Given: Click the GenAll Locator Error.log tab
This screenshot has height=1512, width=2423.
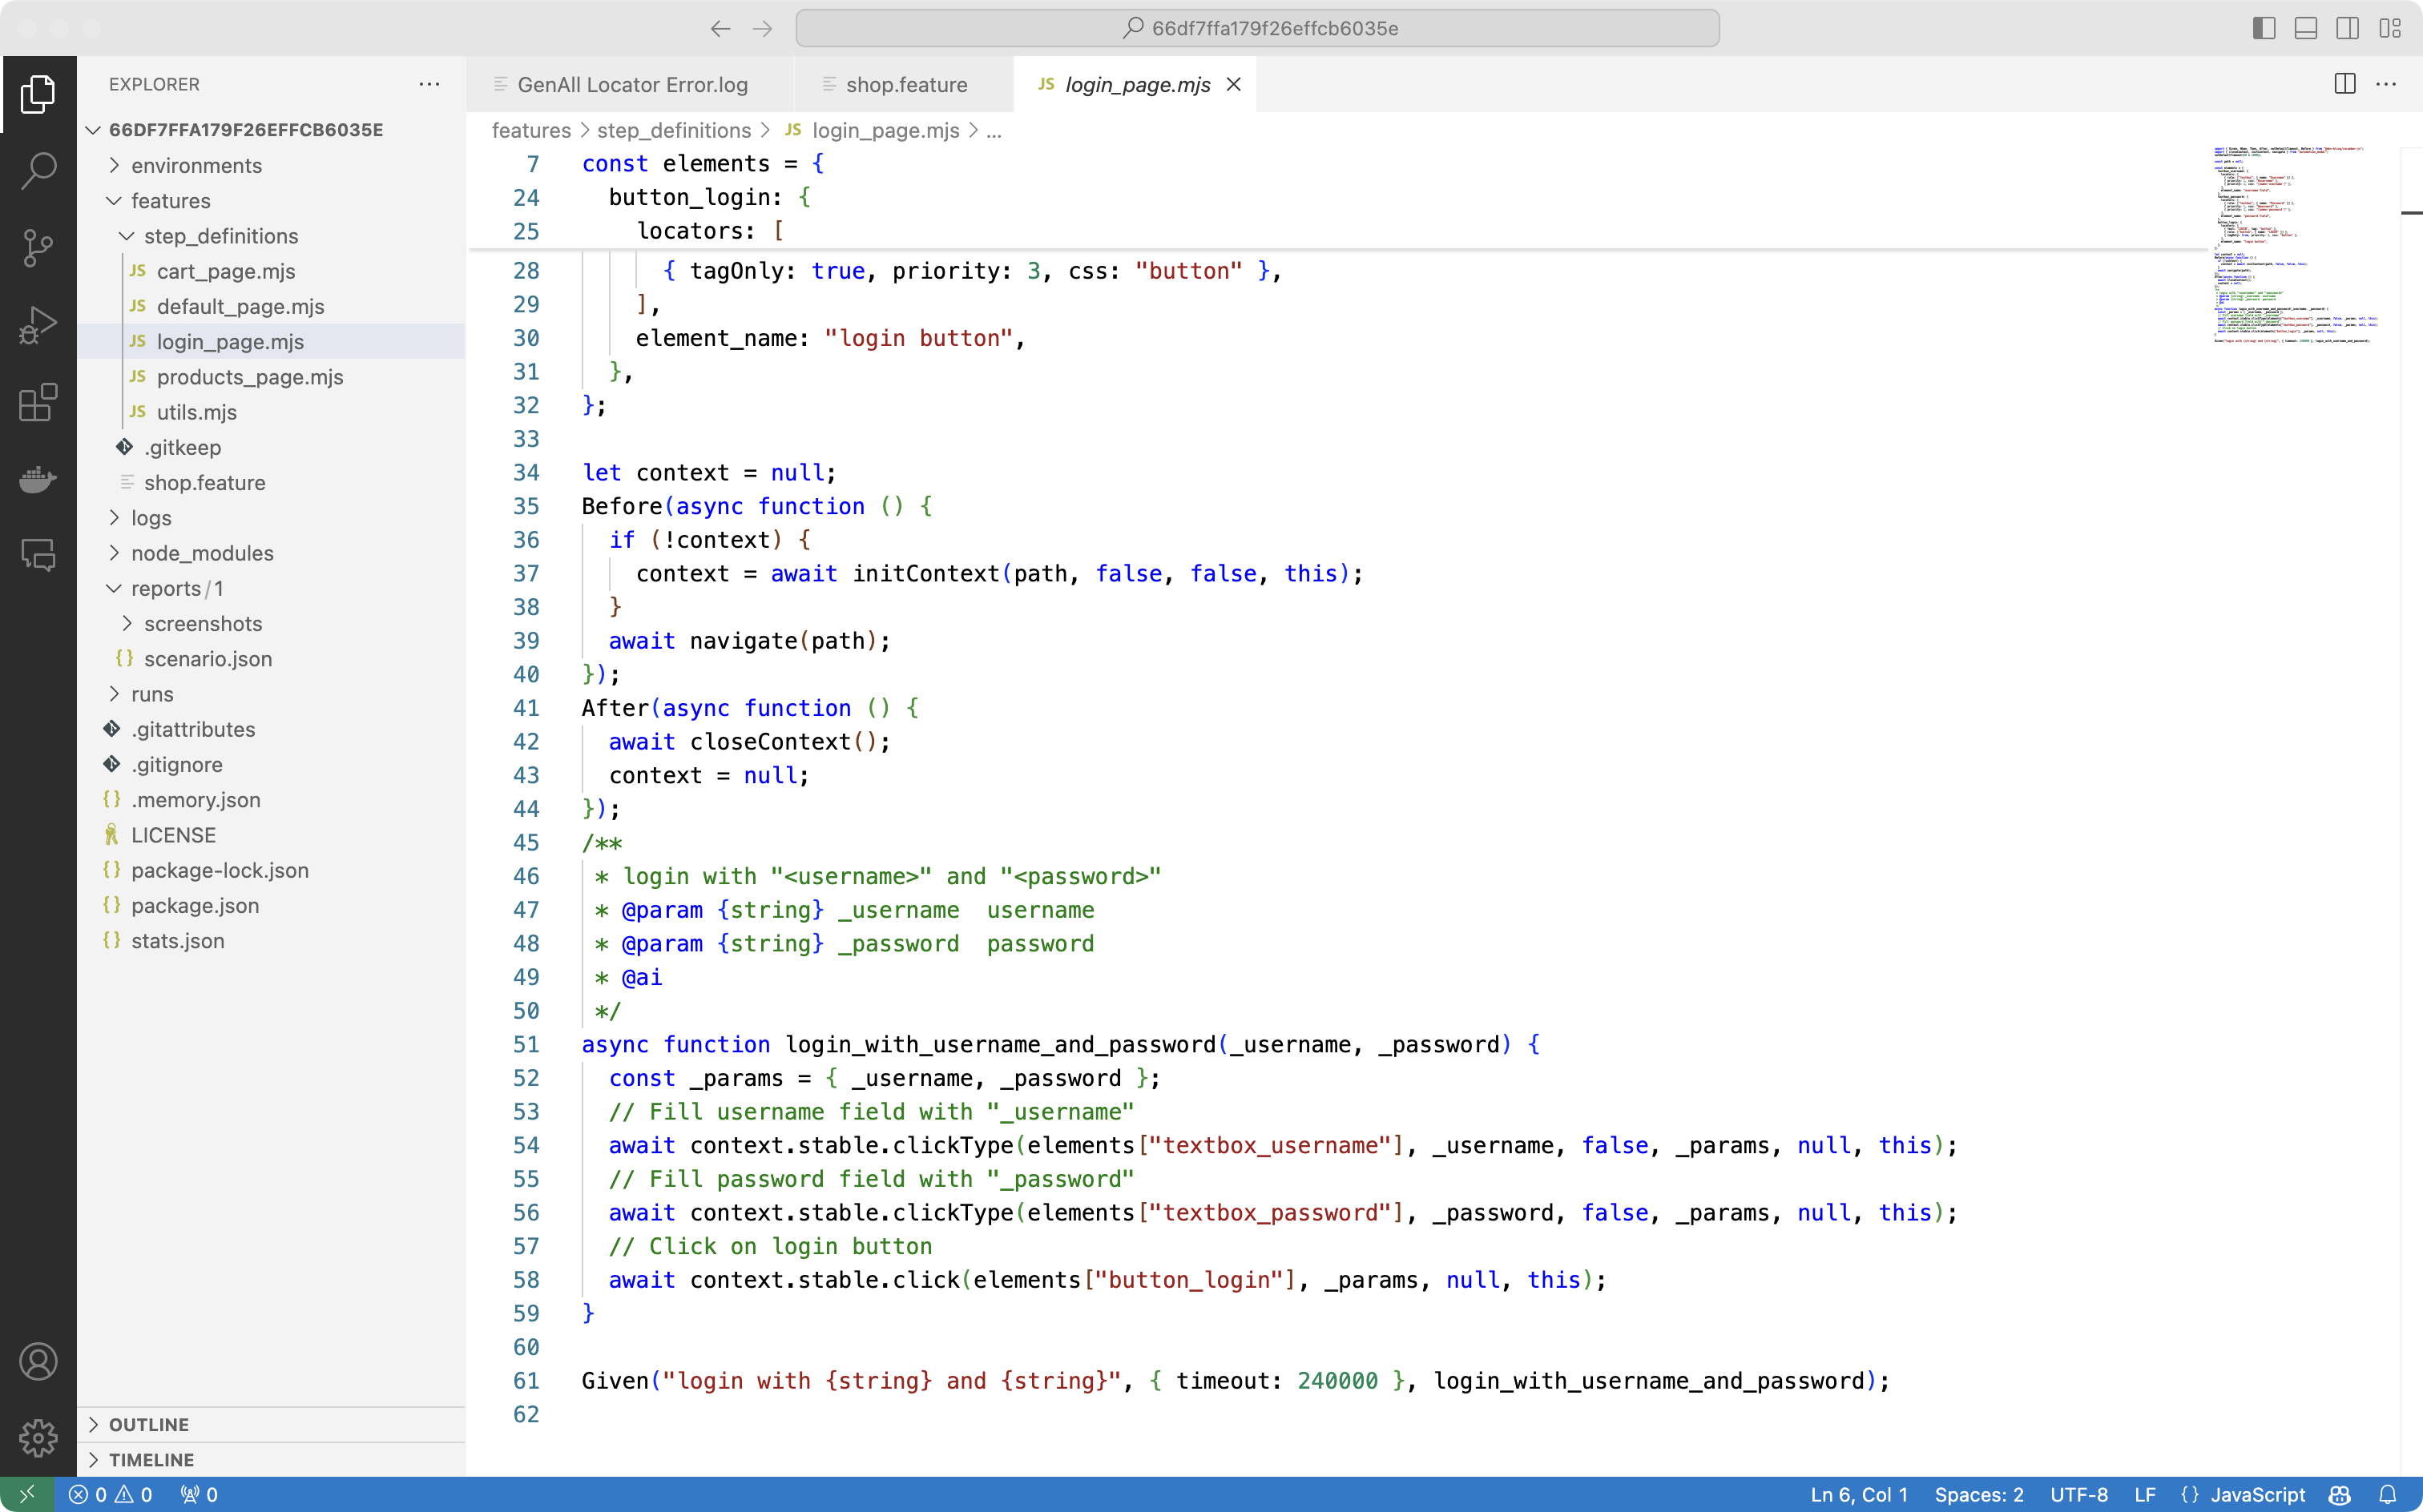Looking at the screenshot, I should click(x=632, y=83).
